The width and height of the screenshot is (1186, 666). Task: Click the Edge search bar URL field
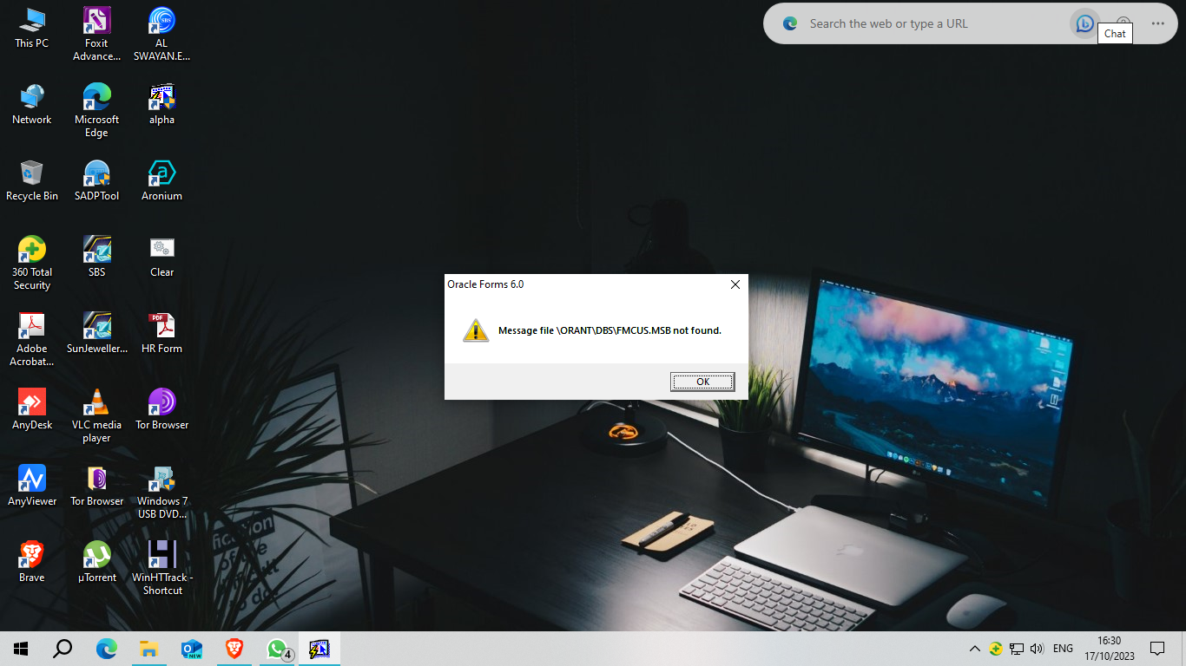click(929, 24)
